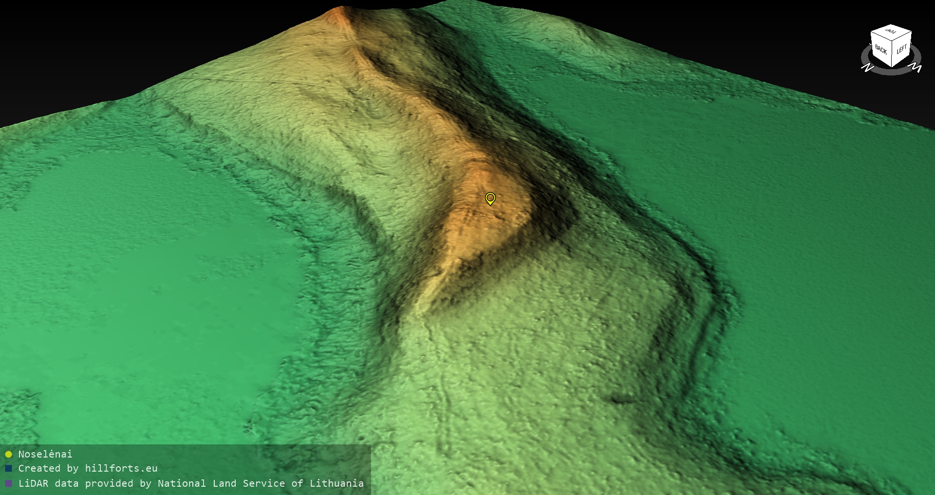Click the yellow Noselėnai location pin on the hill
The image size is (935, 495).
point(490,198)
